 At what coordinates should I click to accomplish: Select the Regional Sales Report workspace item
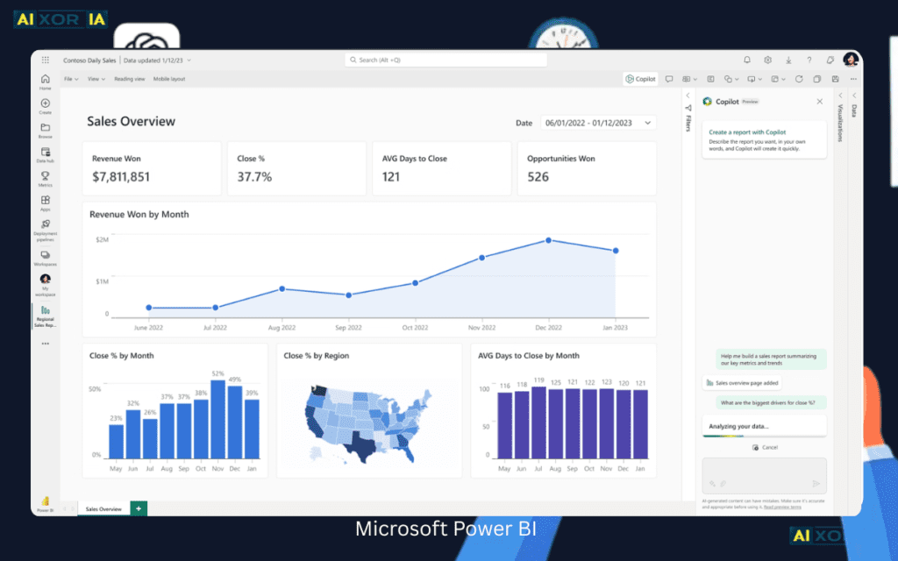click(x=45, y=316)
